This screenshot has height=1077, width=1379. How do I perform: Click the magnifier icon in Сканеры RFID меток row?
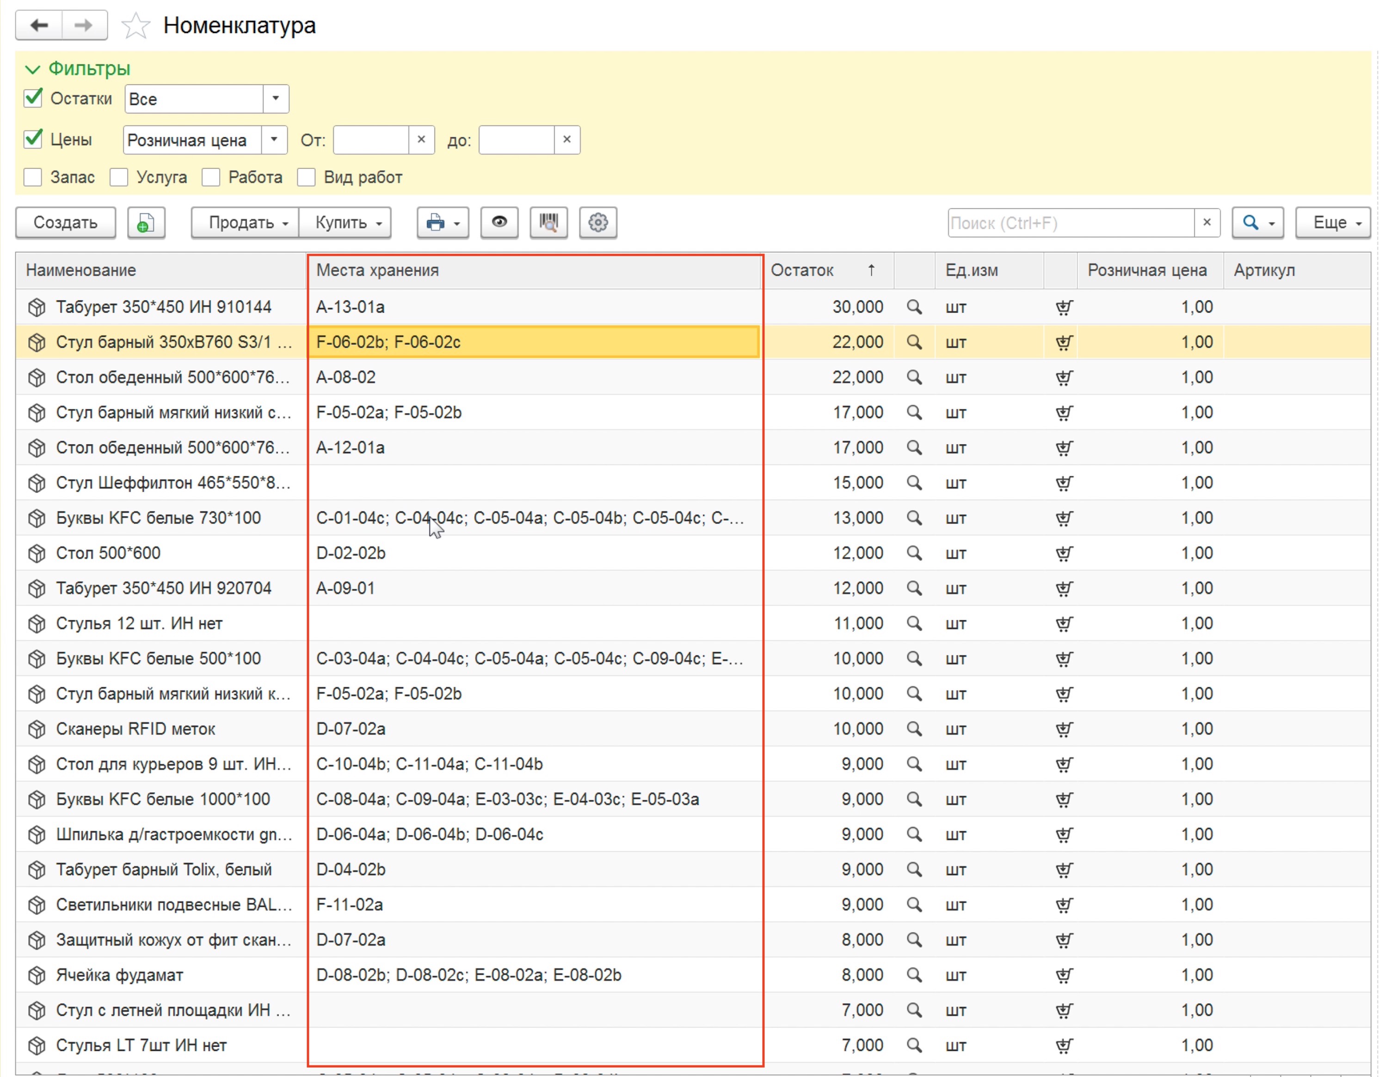914,729
